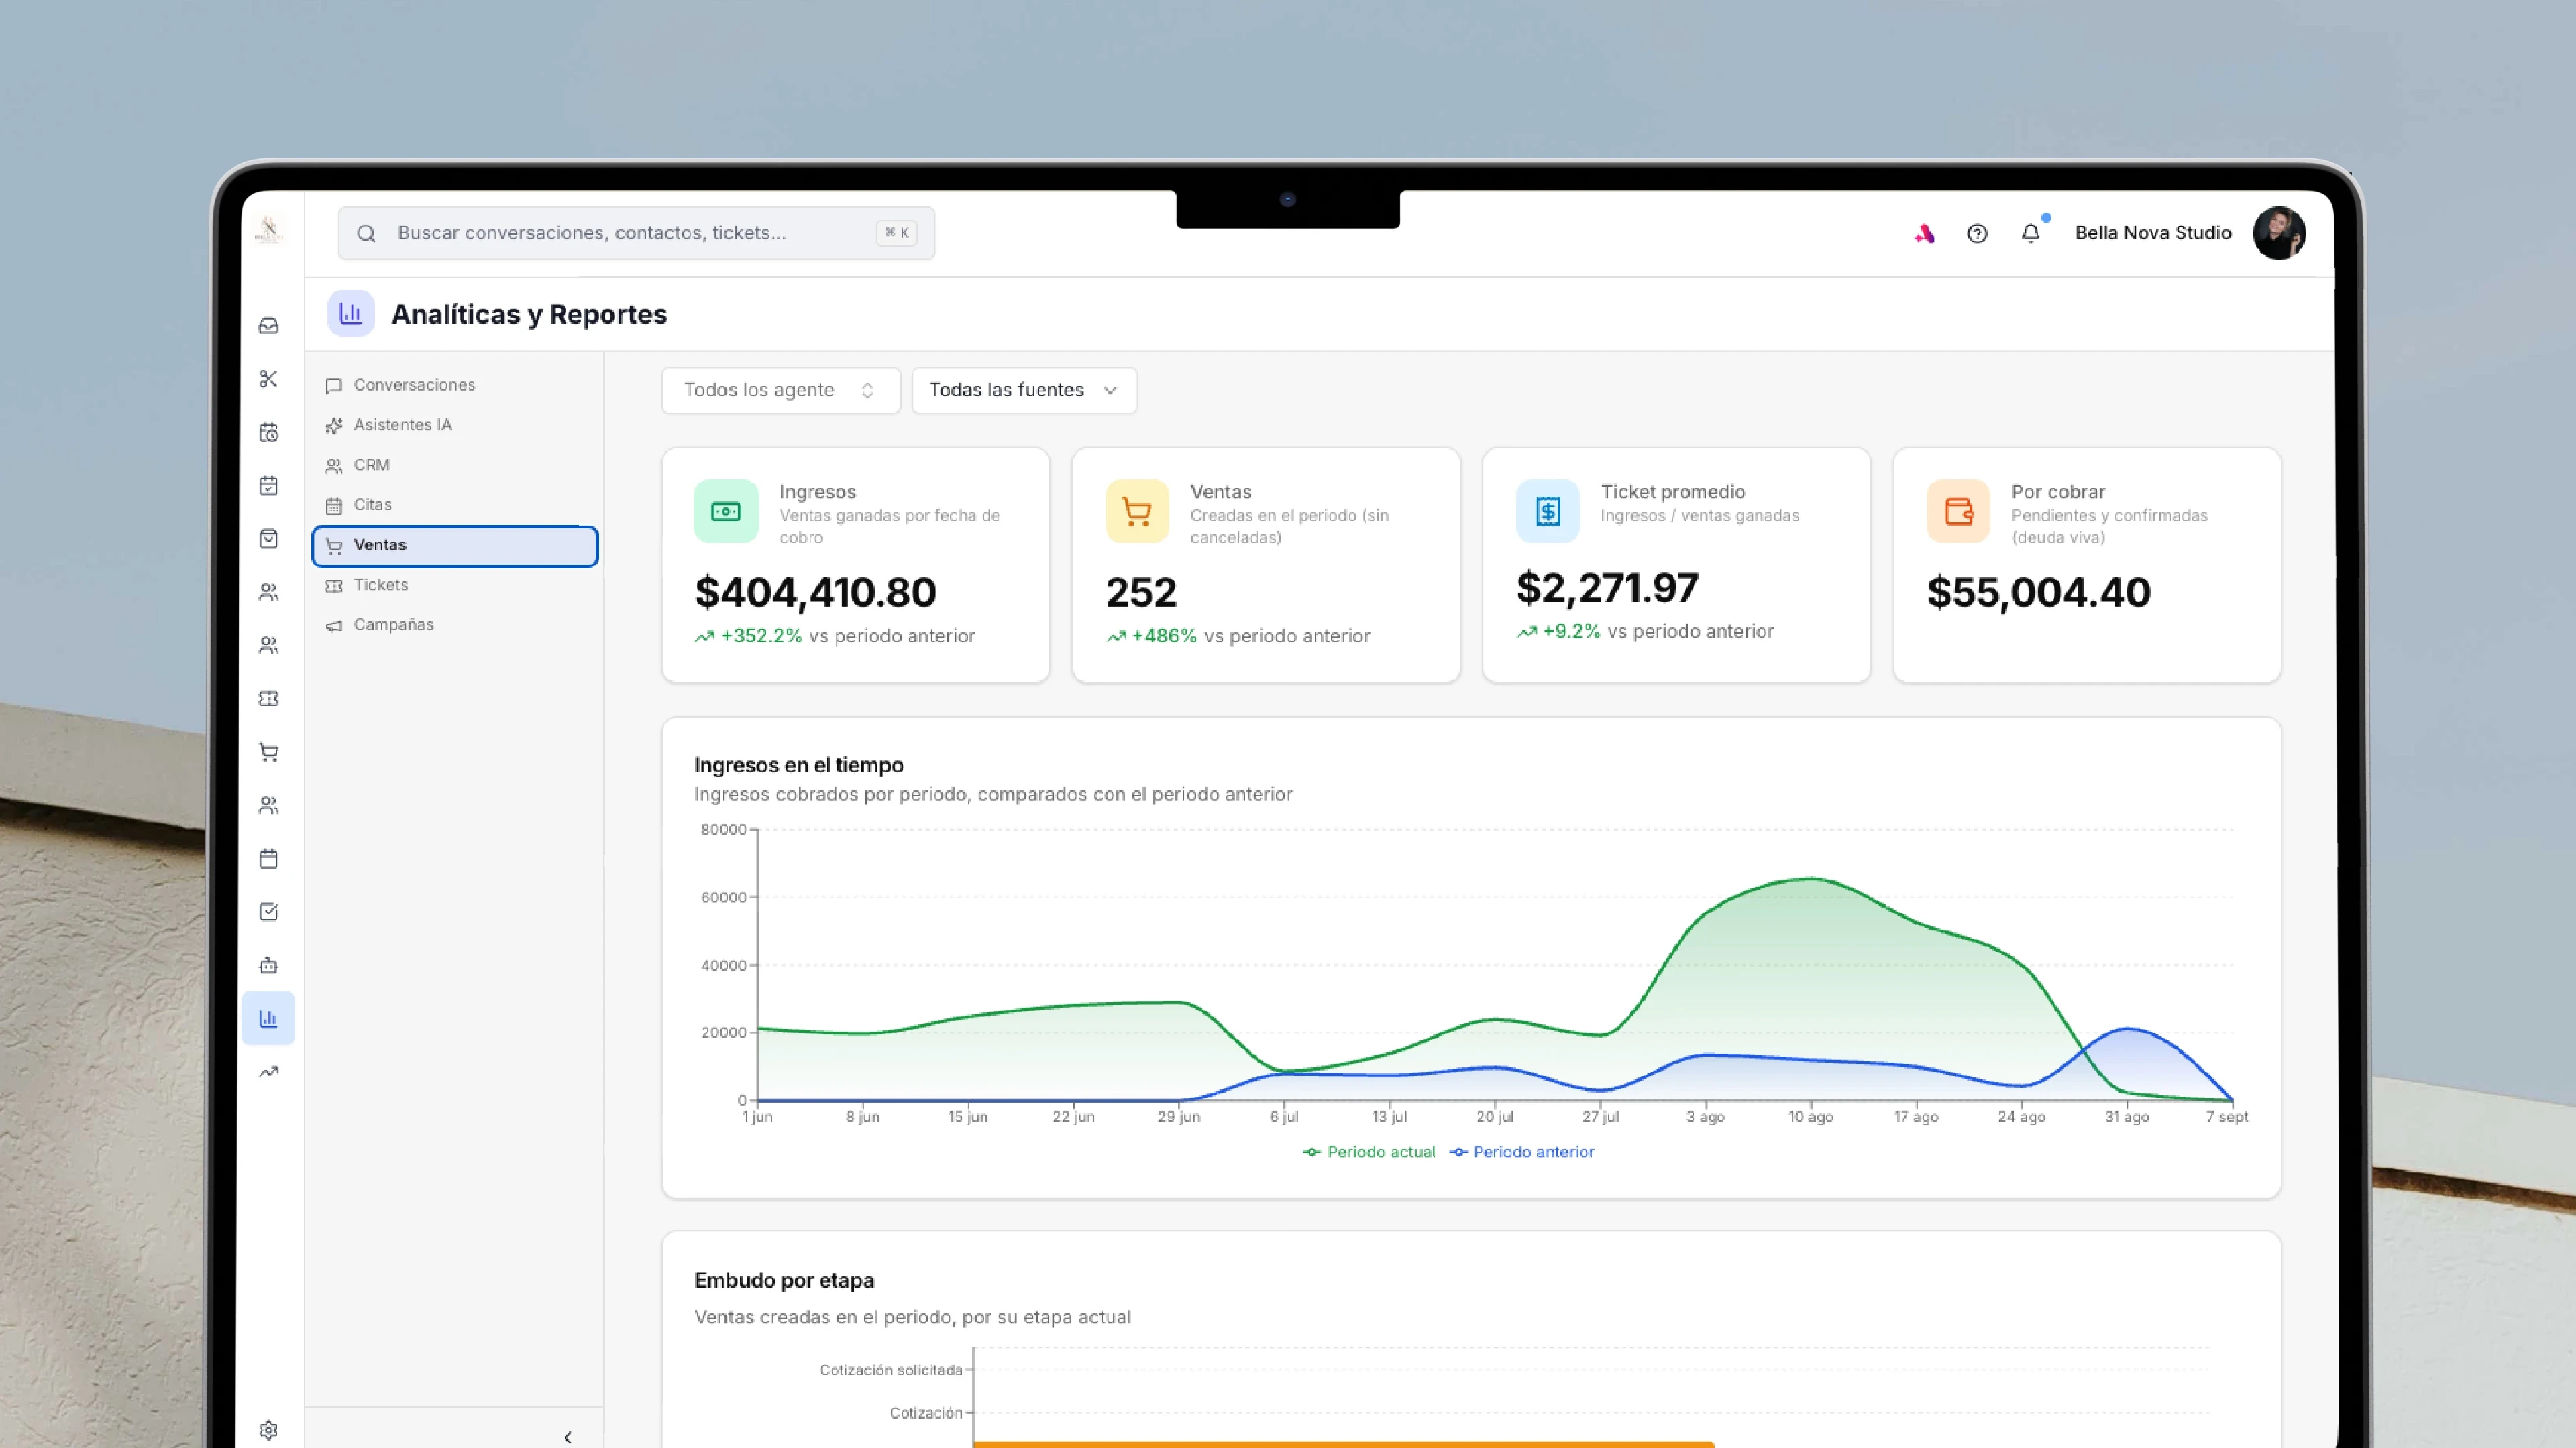Click the 80000 y-axis label
The image size is (2576, 1448).
(724, 829)
